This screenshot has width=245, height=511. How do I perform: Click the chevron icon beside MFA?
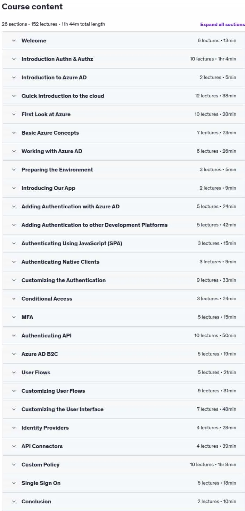[x=14, y=317]
